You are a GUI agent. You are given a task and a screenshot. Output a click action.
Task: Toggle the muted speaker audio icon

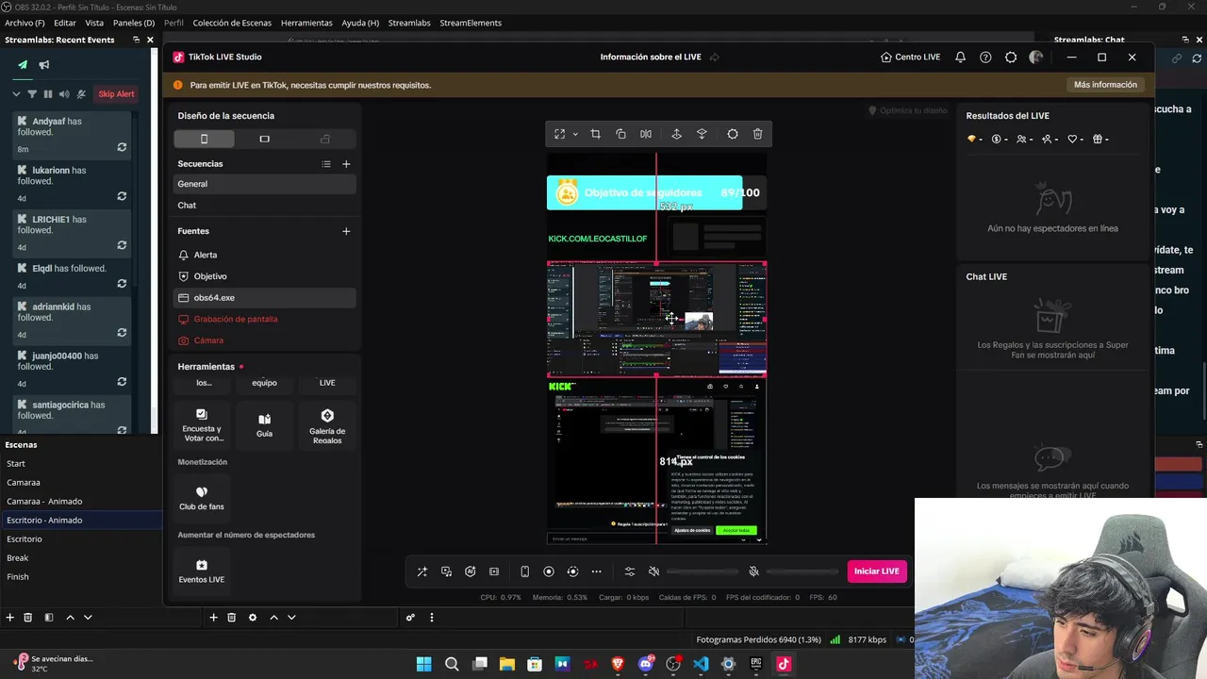[653, 571]
